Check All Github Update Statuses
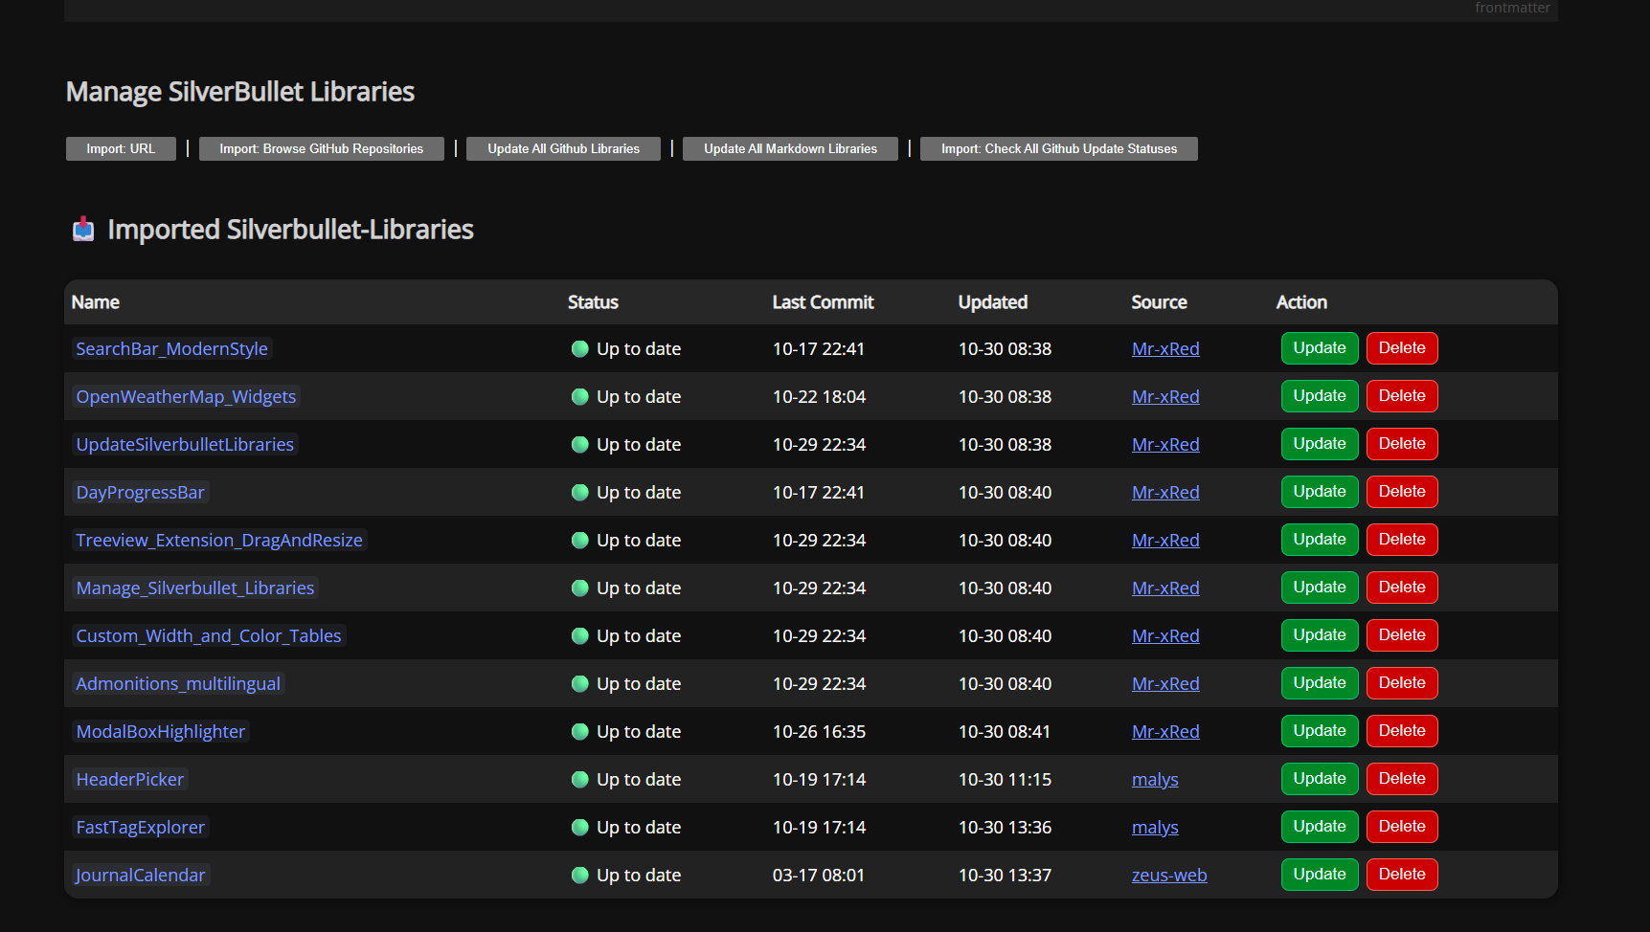Image resolution: width=1650 pixels, height=932 pixels. [1058, 149]
